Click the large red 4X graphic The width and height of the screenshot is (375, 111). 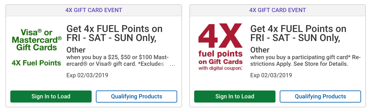coord(220,36)
